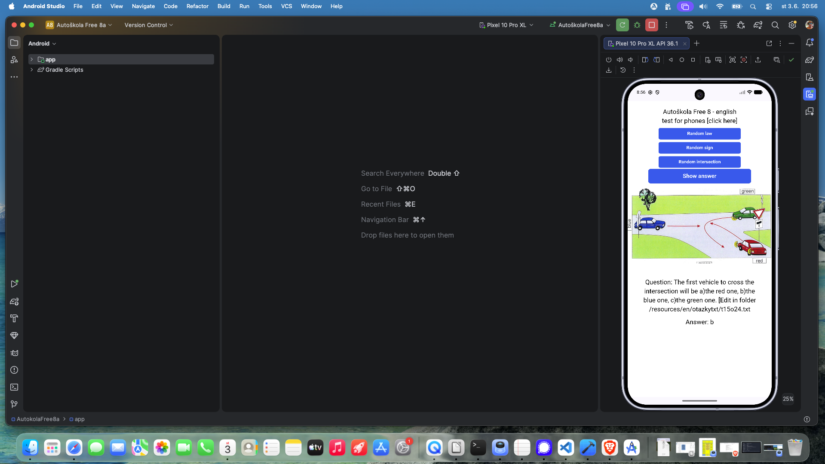This screenshot has height=464, width=825.
Task: Click the app breadcrumb in the navigation bar
Action: (77, 419)
